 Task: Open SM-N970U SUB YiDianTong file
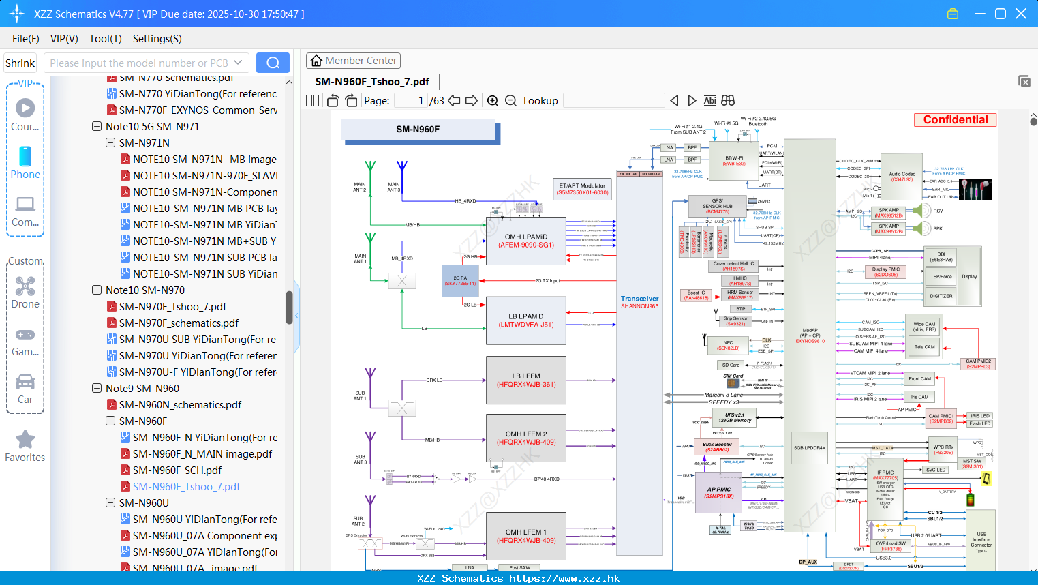coord(198,339)
